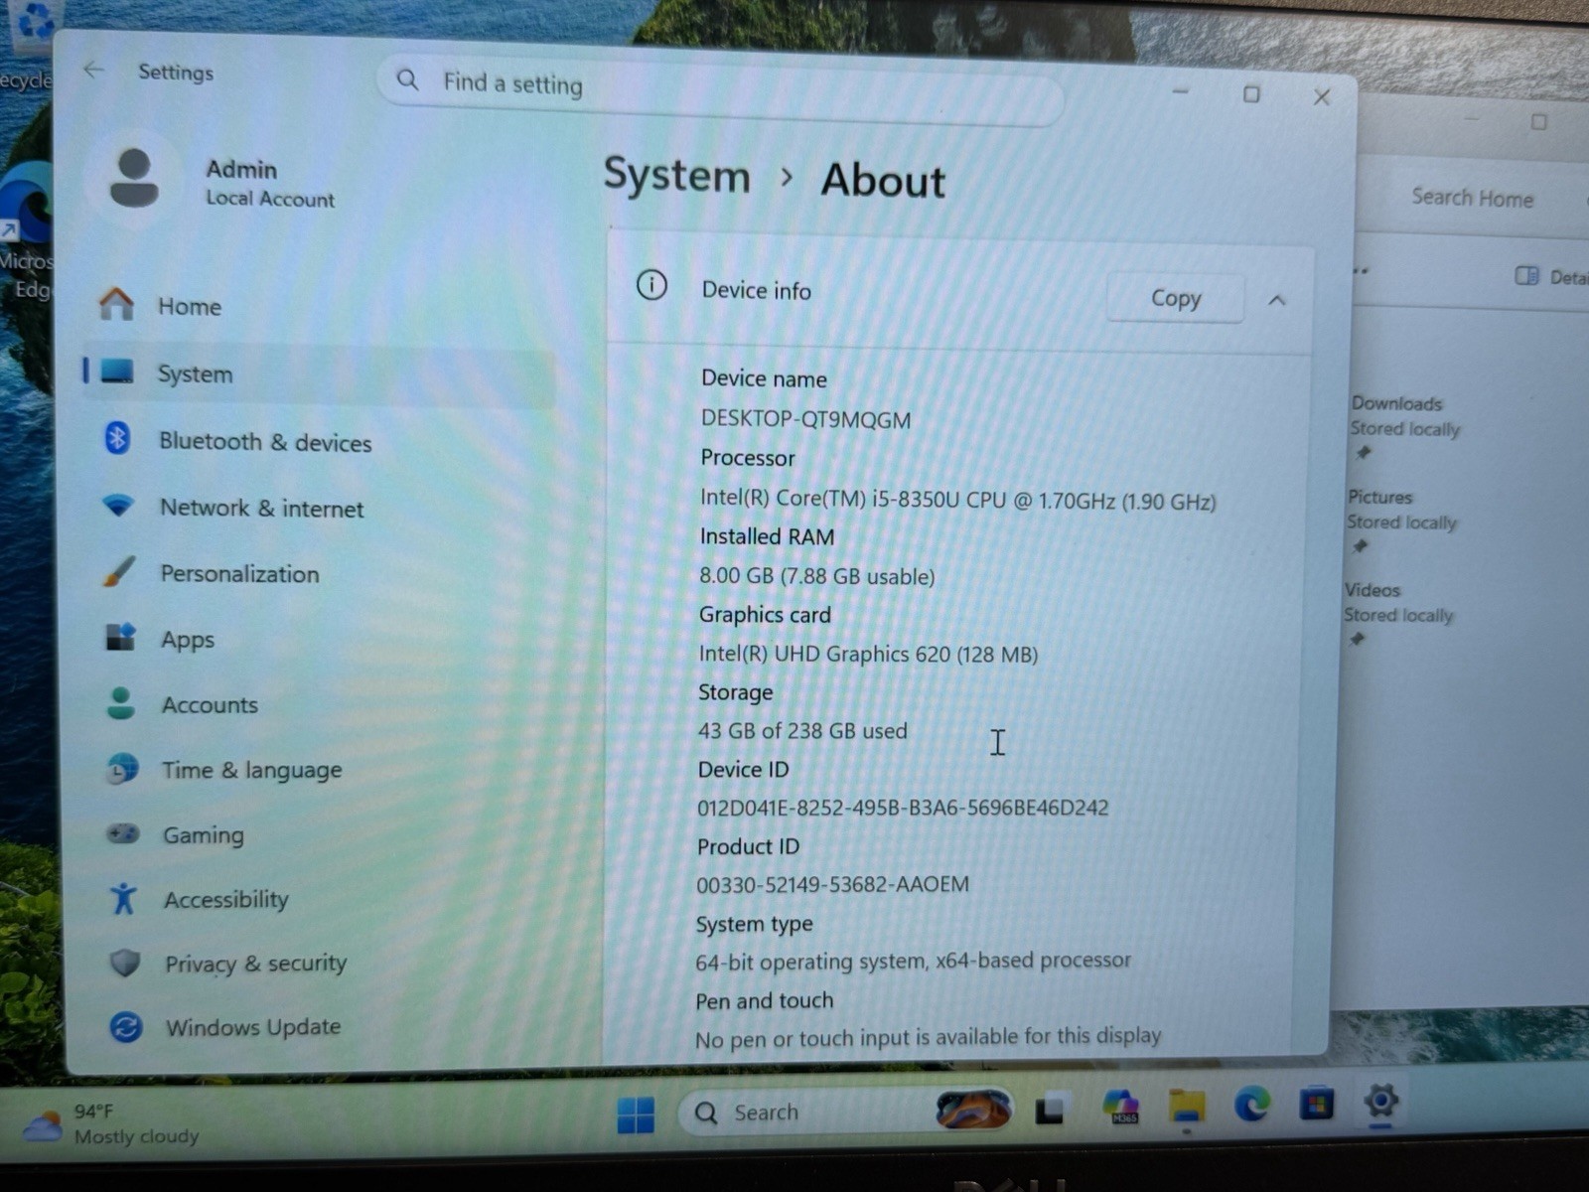Screen dimensions: 1589x1192
Task: Open Task View on the taskbar
Action: point(1050,1111)
